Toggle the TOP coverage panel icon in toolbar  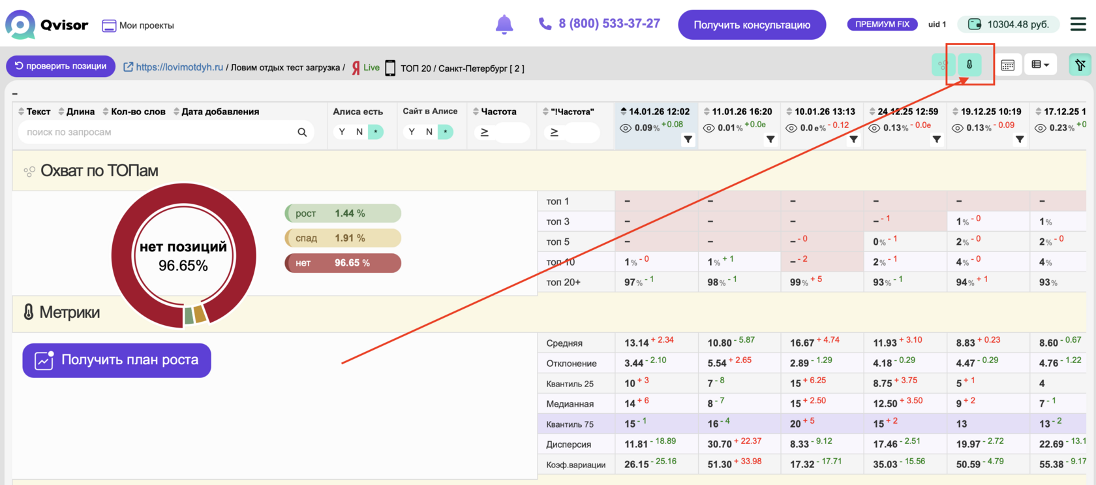click(943, 65)
